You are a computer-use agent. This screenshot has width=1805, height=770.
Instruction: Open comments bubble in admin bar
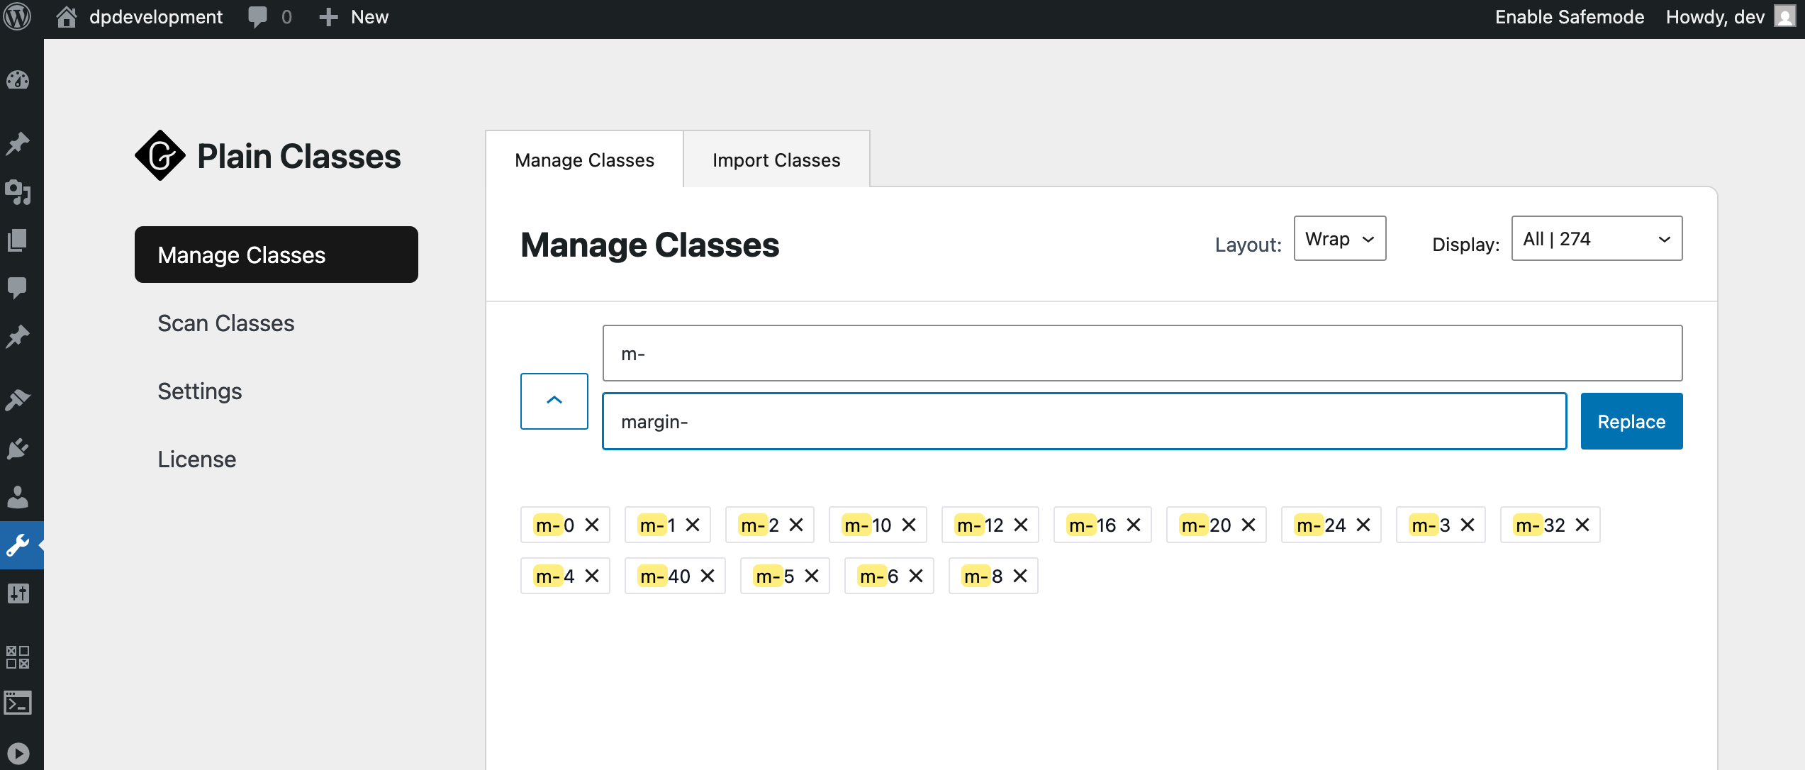258,17
